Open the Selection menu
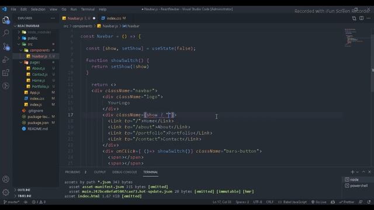The width and height of the screenshot is (374, 210). pyautogui.click(x=38, y=9)
